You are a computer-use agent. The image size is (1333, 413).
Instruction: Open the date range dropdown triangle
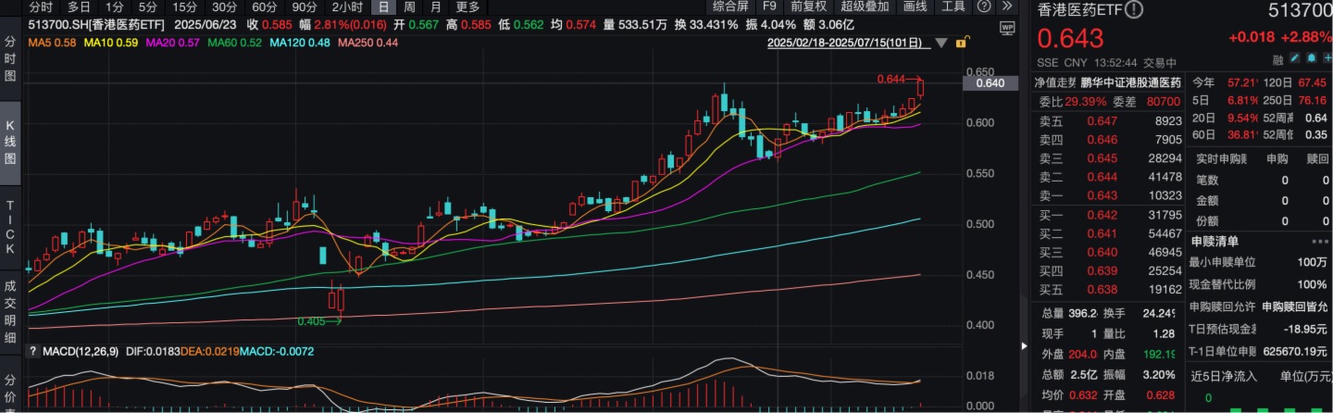[942, 44]
